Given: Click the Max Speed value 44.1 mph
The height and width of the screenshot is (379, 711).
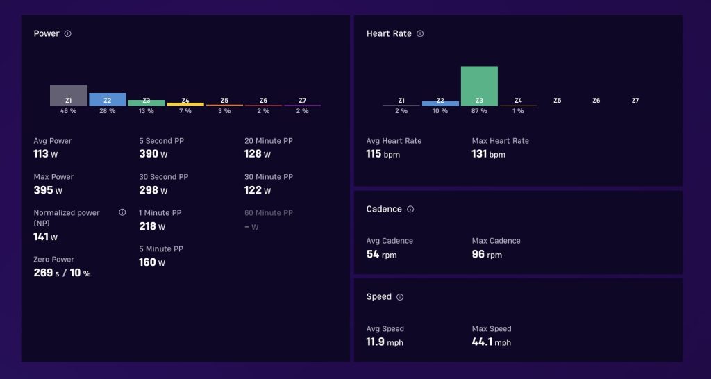Looking at the screenshot, I should 491,342.
